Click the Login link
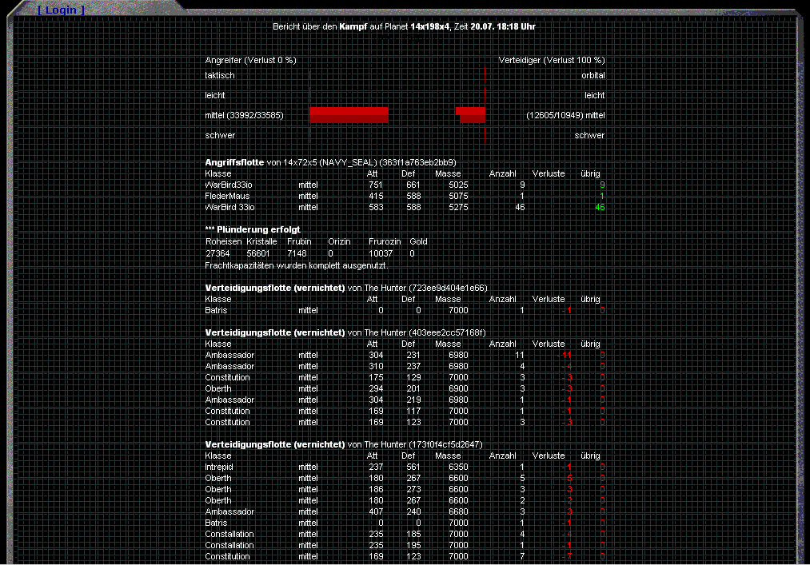 click(61, 10)
